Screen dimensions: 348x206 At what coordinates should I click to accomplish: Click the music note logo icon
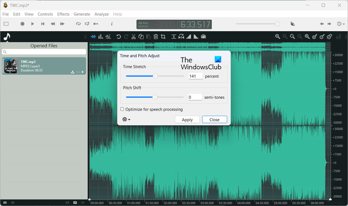pos(6,37)
